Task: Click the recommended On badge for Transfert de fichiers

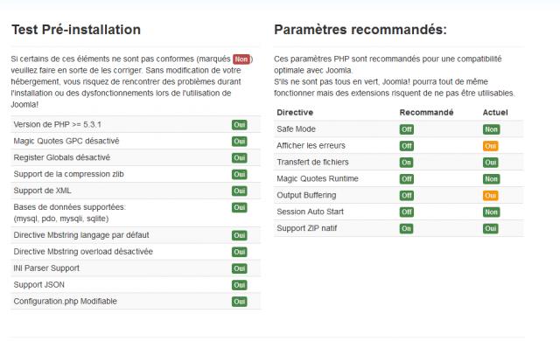Action: coord(406,163)
